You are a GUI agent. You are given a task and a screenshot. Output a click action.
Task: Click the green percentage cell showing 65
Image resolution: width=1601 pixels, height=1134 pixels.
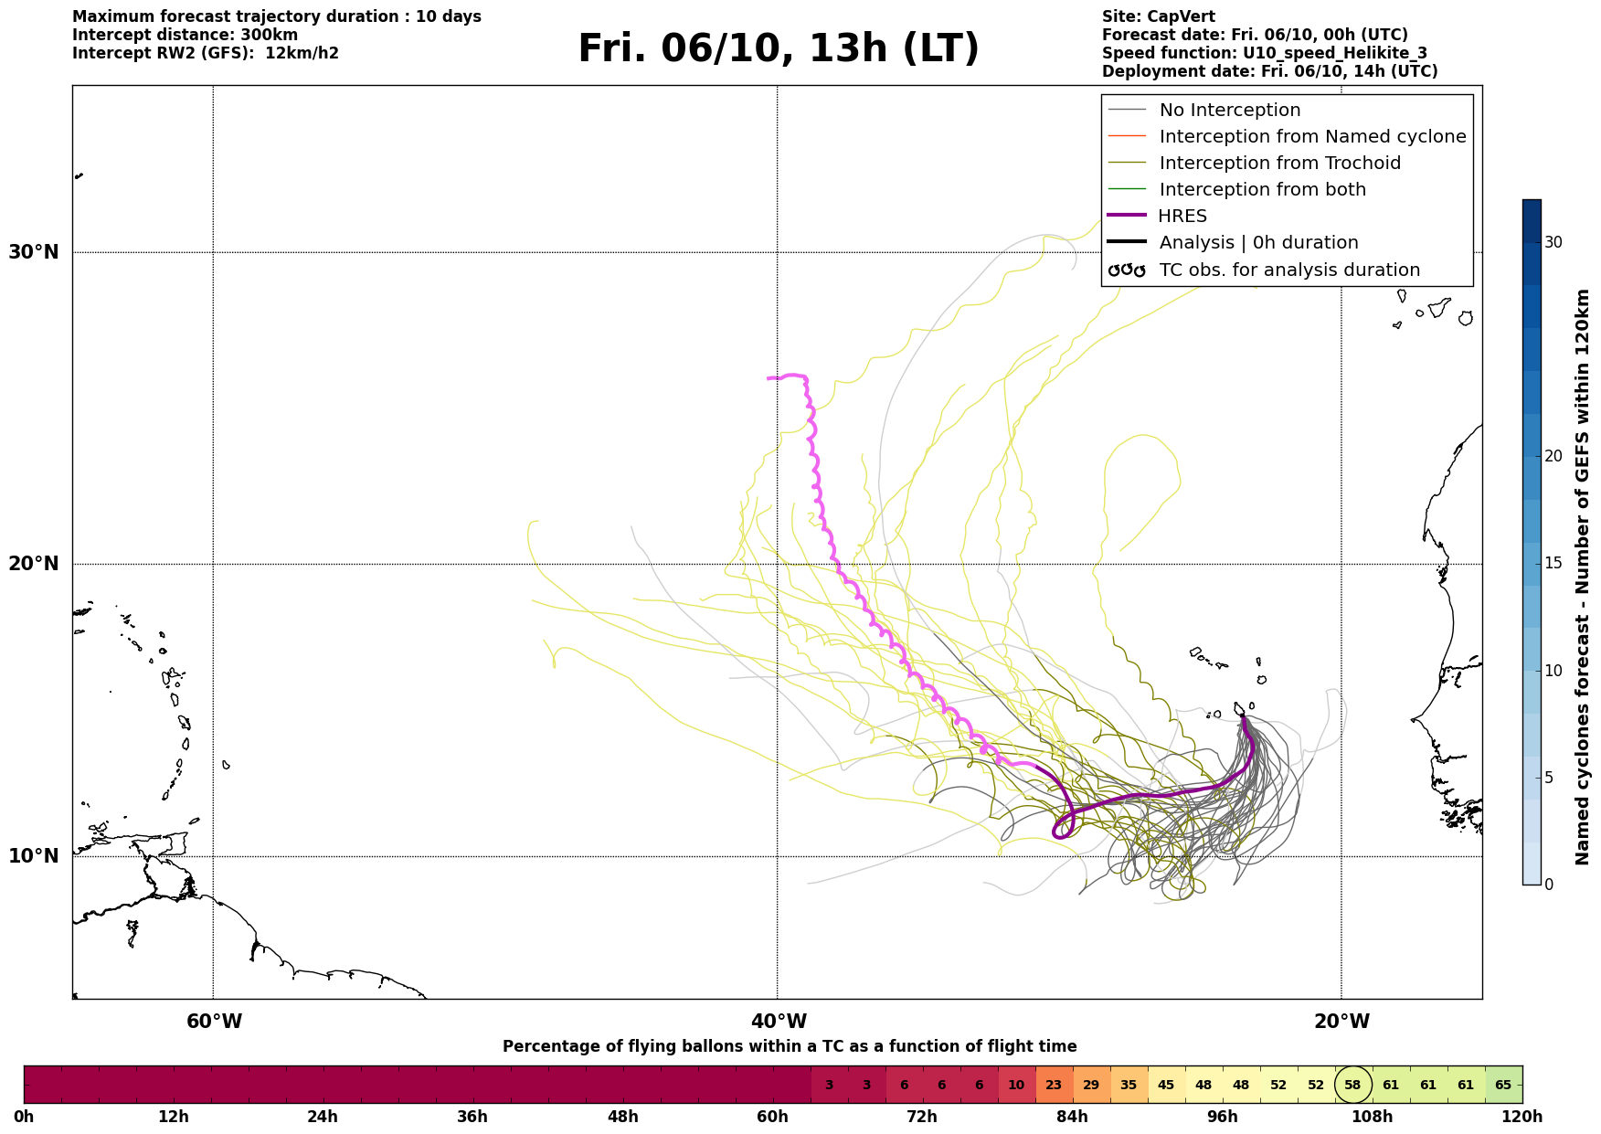[1503, 1085]
